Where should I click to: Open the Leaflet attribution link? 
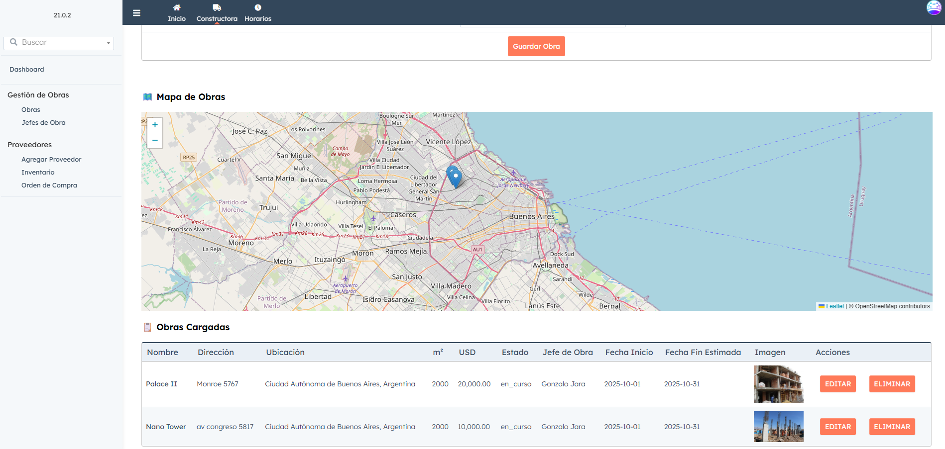click(834, 306)
